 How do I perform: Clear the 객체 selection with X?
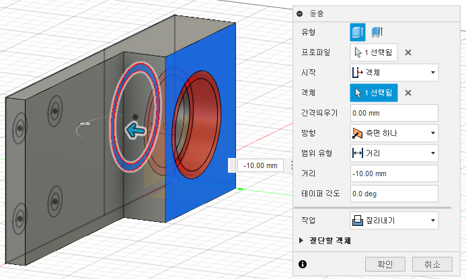pyautogui.click(x=408, y=93)
